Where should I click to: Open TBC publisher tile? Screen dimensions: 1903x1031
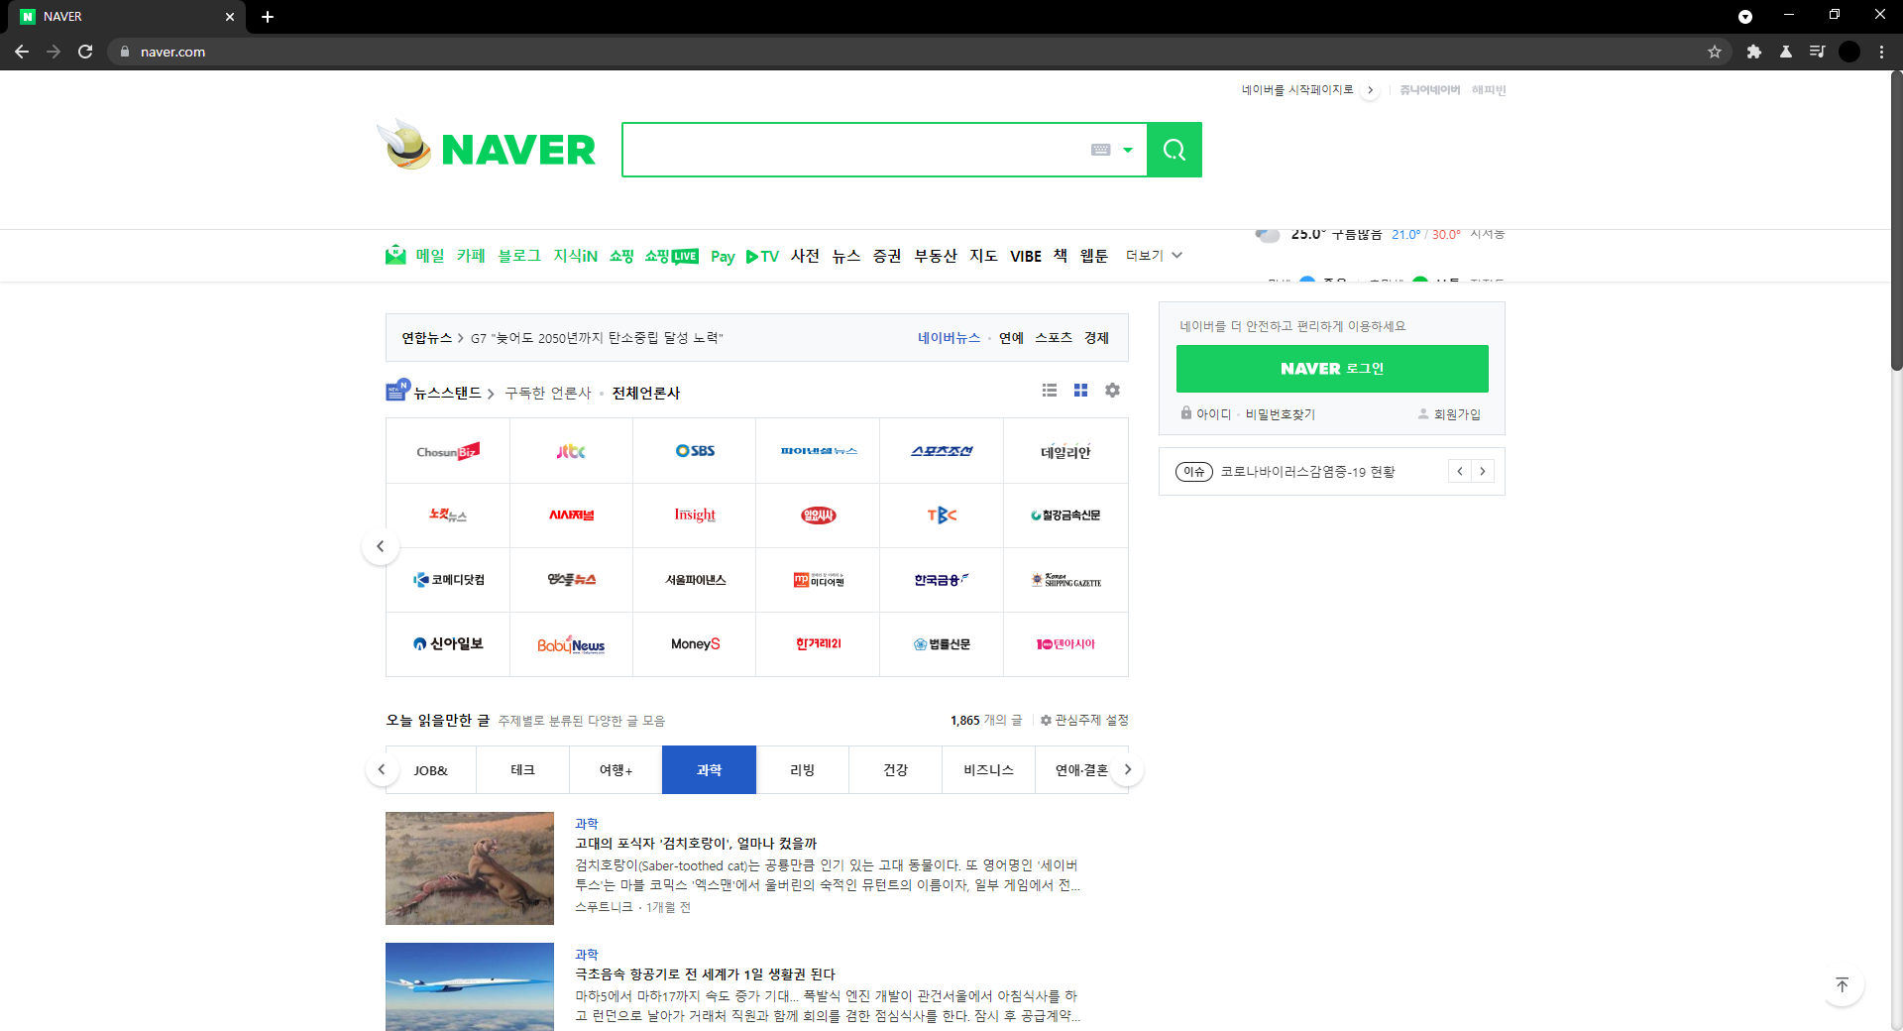pos(942,515)
